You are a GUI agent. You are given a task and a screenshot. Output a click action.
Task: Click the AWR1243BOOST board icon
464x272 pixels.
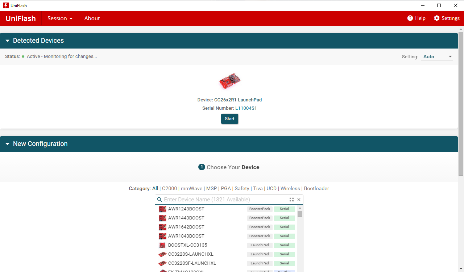(x=162, y=209)
